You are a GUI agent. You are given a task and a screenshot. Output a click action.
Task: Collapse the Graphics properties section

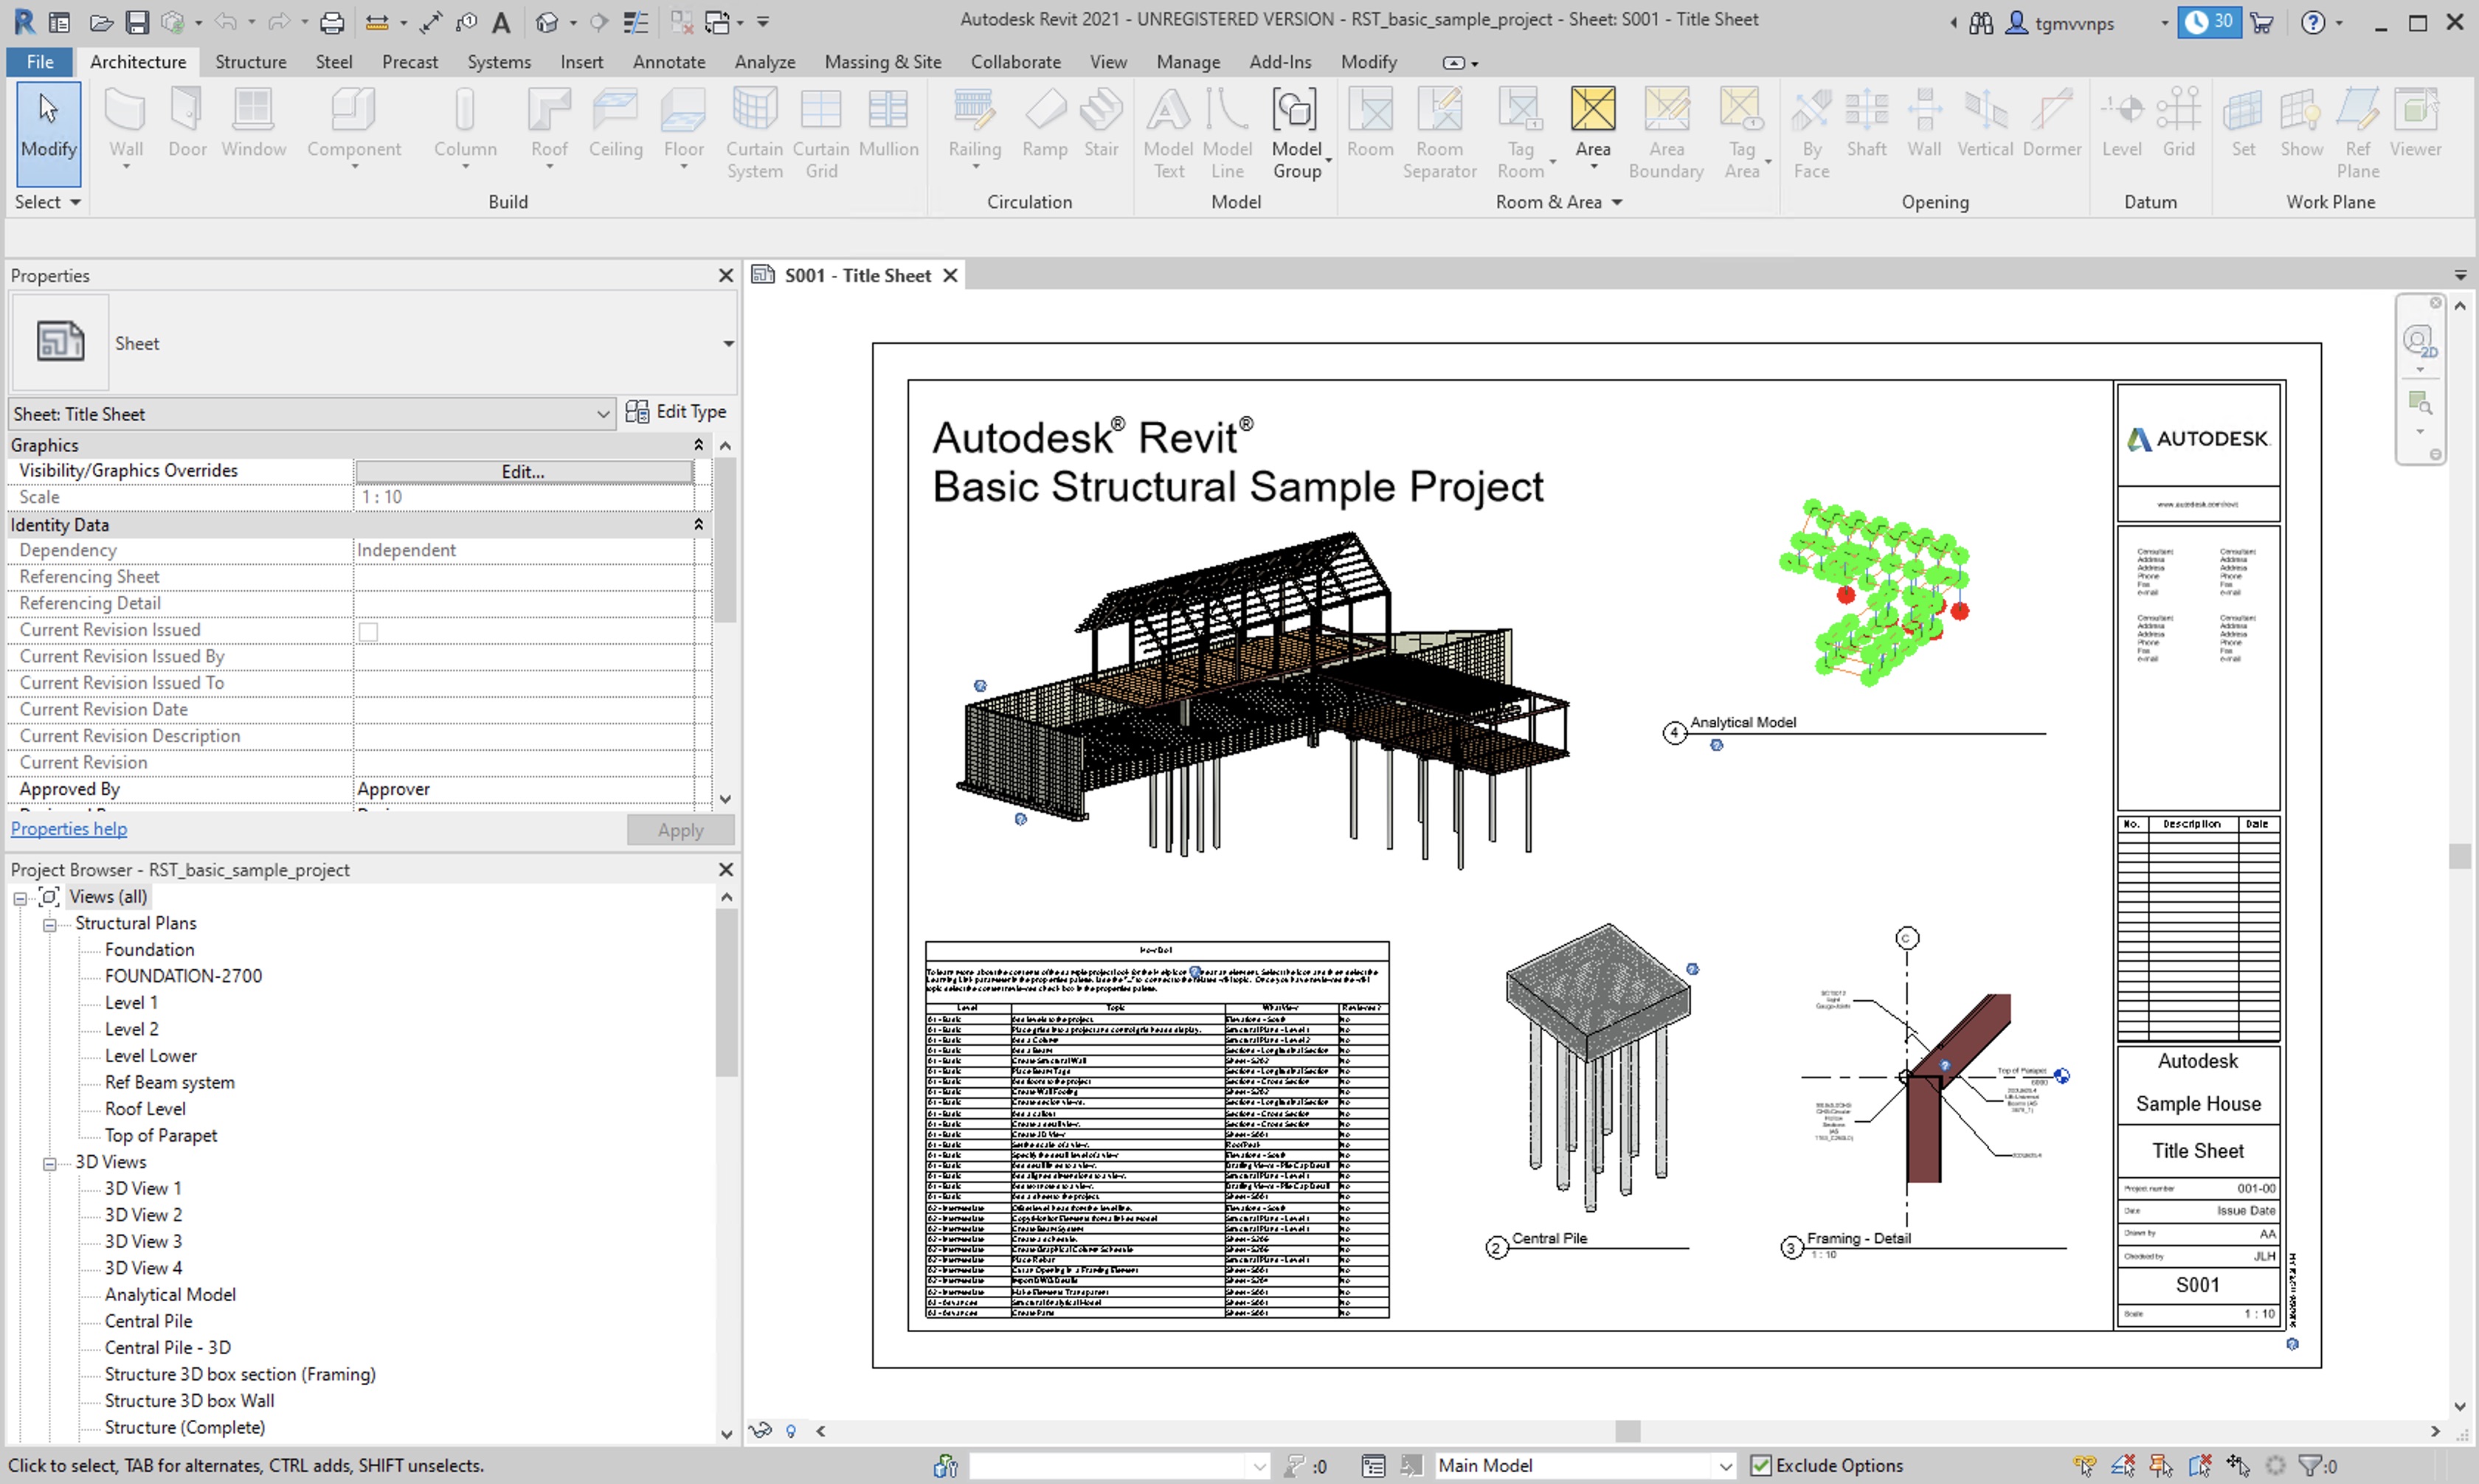698,445
